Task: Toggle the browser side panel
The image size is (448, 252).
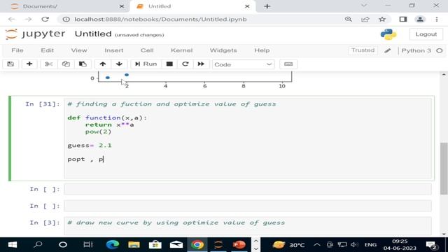Action: coord(403,19)
